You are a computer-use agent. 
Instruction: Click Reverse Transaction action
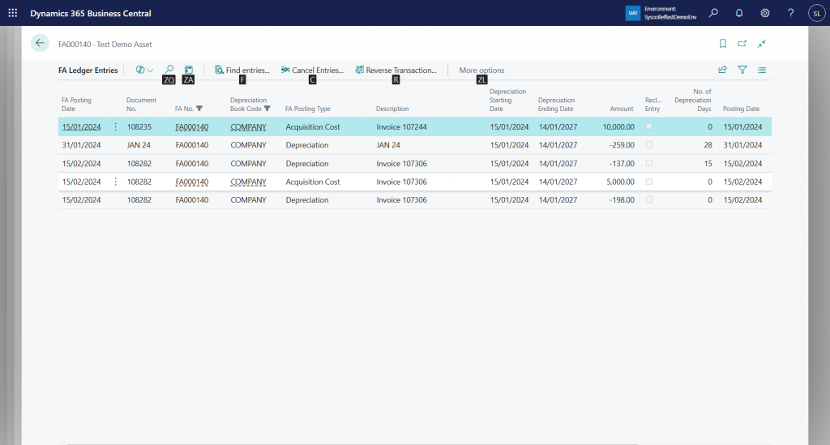coord(396,71)
